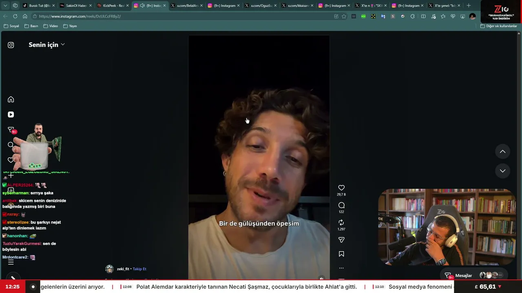This screenshot has width=522, height=293.
Task: Switch to the X'te şenel tab
Action: pyautogui.click(x=444, y=6)
